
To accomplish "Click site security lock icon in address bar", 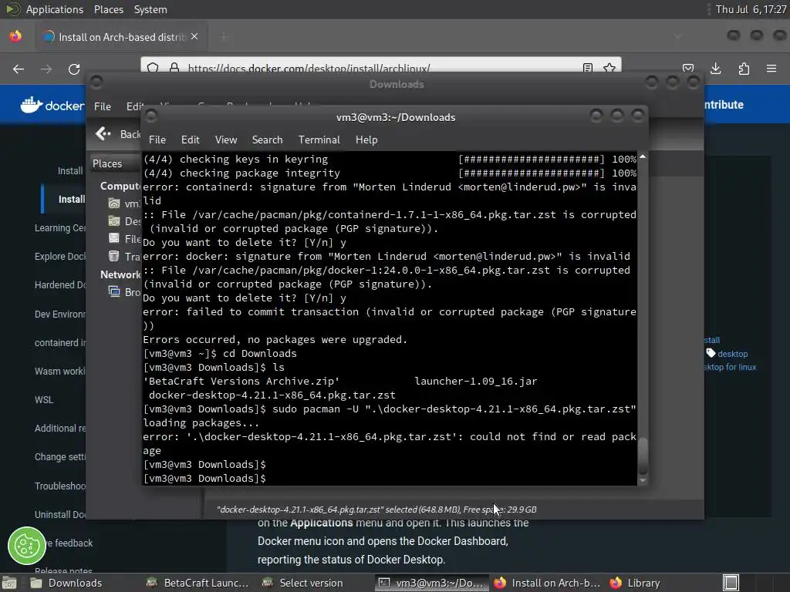I will pos(174,68).
